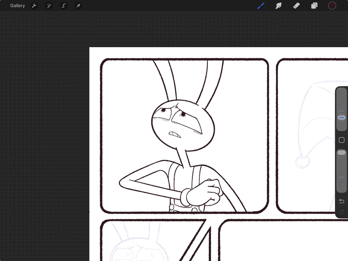Undo the last stroke

[x=342, y=201]
